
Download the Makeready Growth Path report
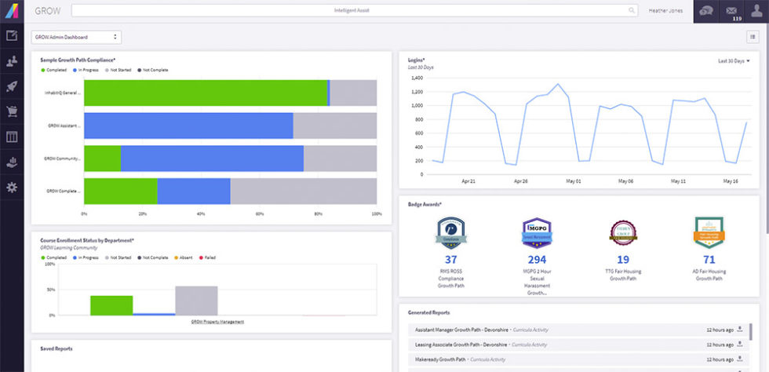[740, 359]
